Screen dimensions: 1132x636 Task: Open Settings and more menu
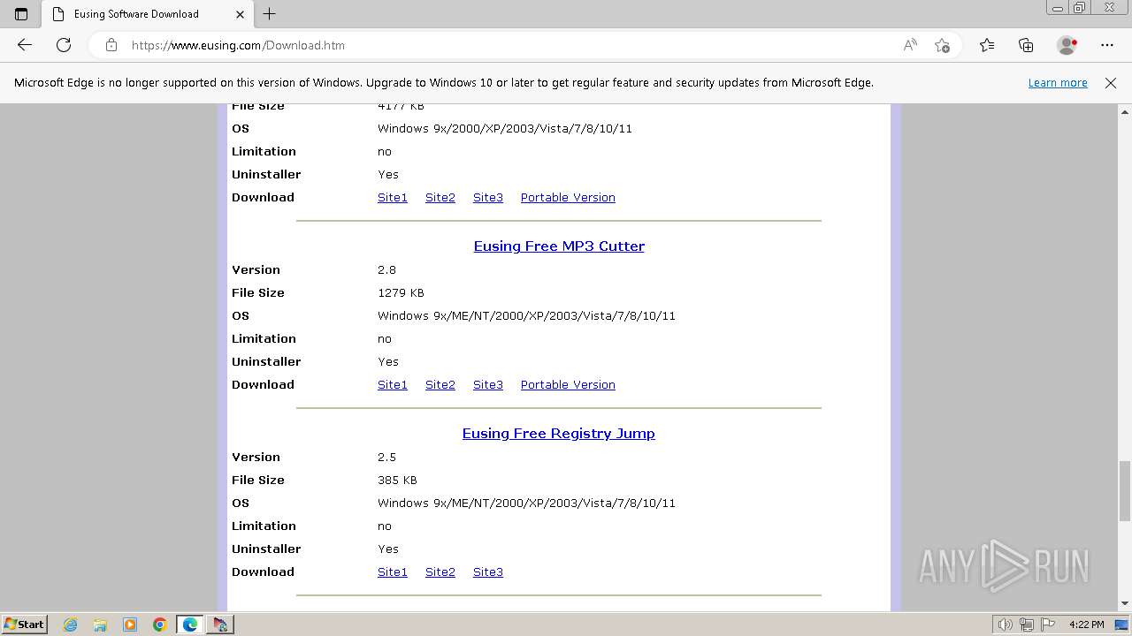pos(1107,45)
